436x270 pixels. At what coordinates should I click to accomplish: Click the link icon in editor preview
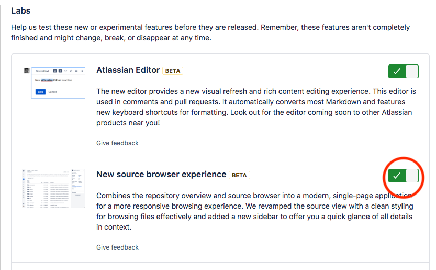pos(71,71)
